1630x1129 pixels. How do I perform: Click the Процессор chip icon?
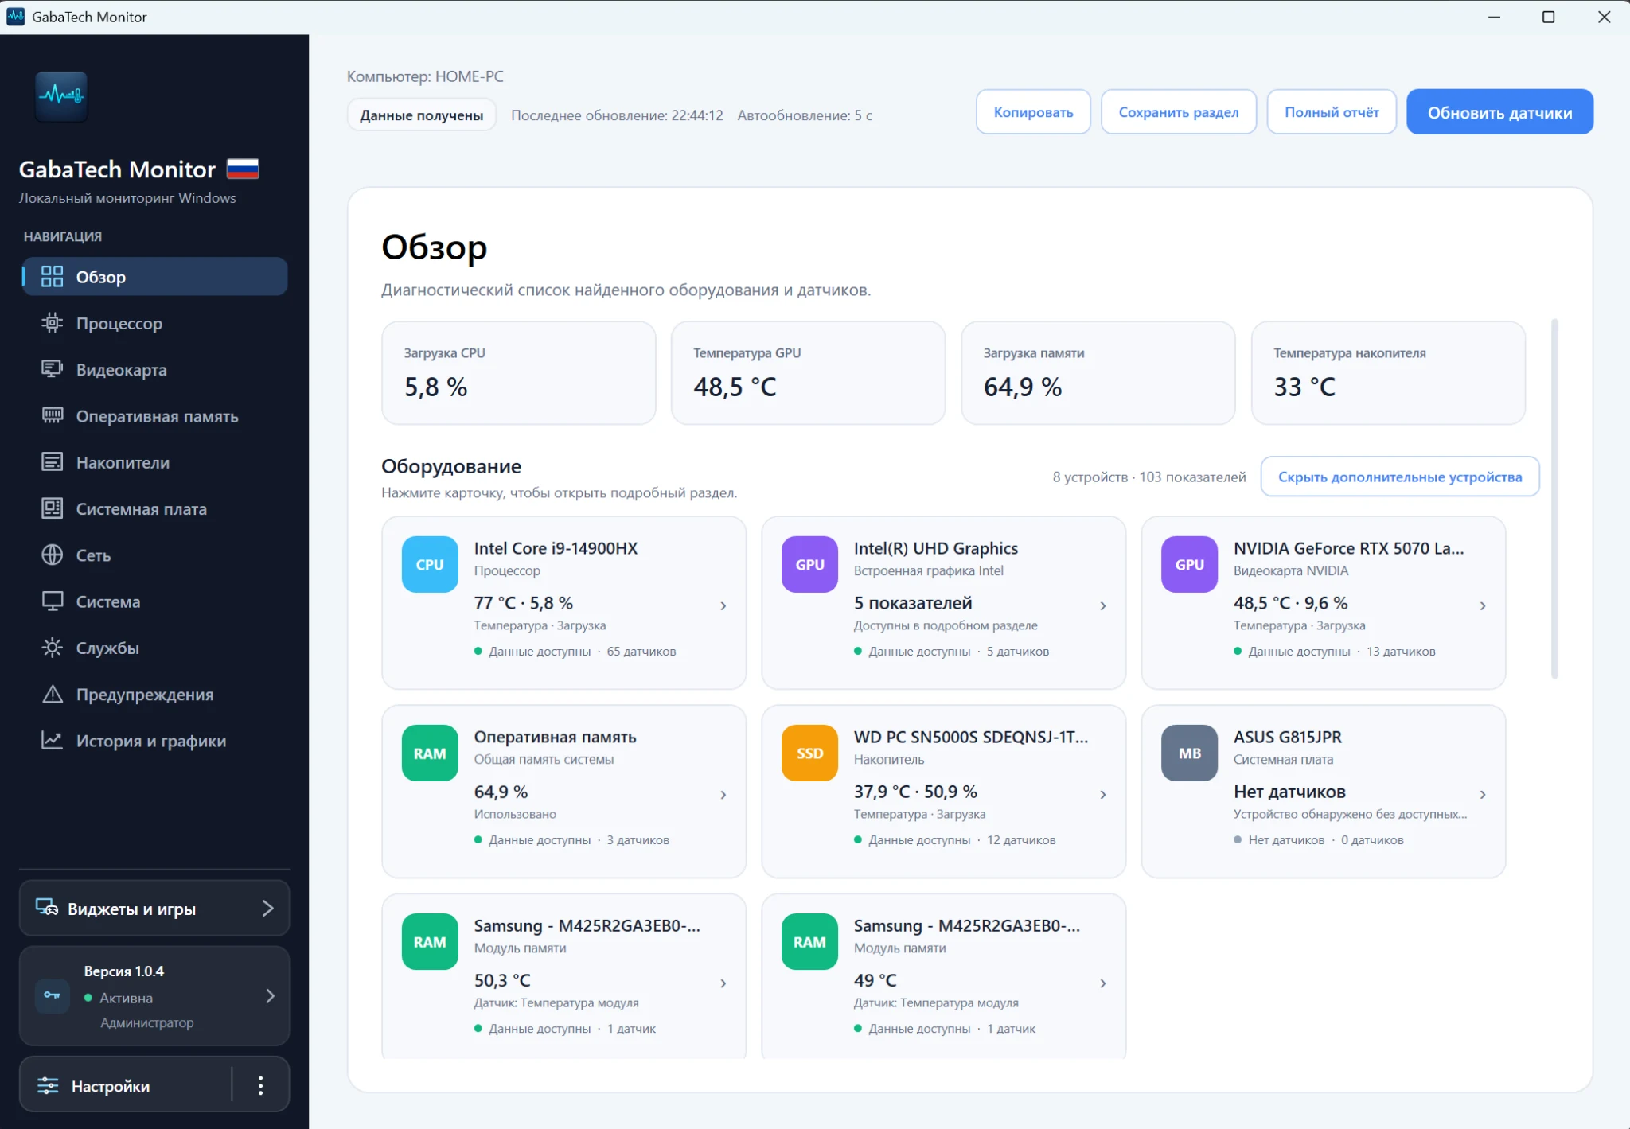point(52,323)
